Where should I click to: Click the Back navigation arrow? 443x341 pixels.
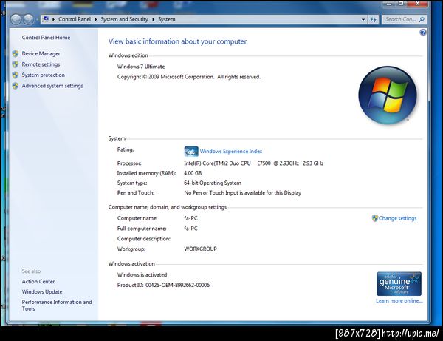click(16, 19)
